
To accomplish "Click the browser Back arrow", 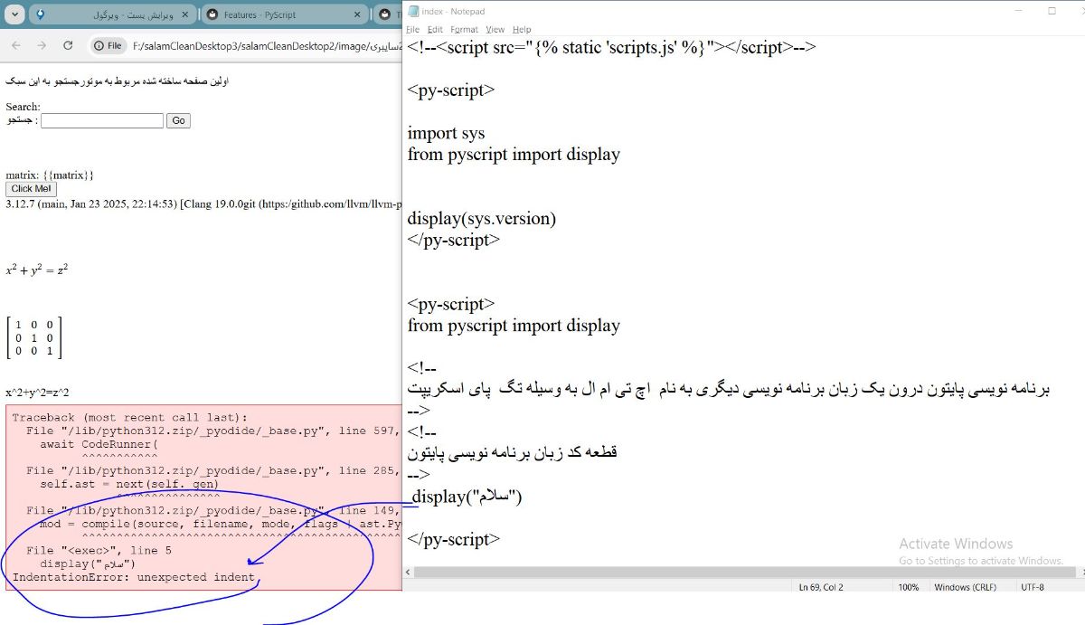I will (x=16, y=45).
